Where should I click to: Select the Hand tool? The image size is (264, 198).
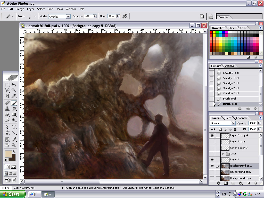pyautogui.click(x=7, y=145)
